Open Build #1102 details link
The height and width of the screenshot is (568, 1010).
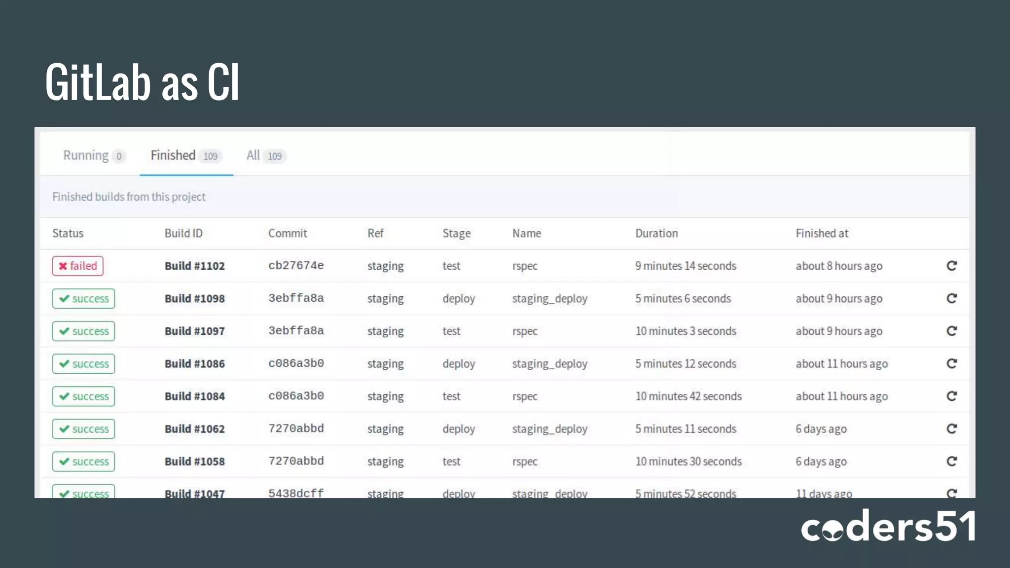(x=194, y=266)
